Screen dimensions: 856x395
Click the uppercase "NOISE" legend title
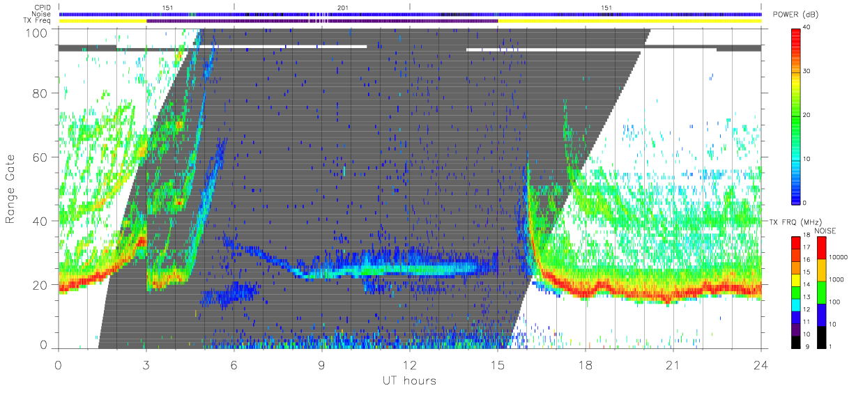(826, 231)
